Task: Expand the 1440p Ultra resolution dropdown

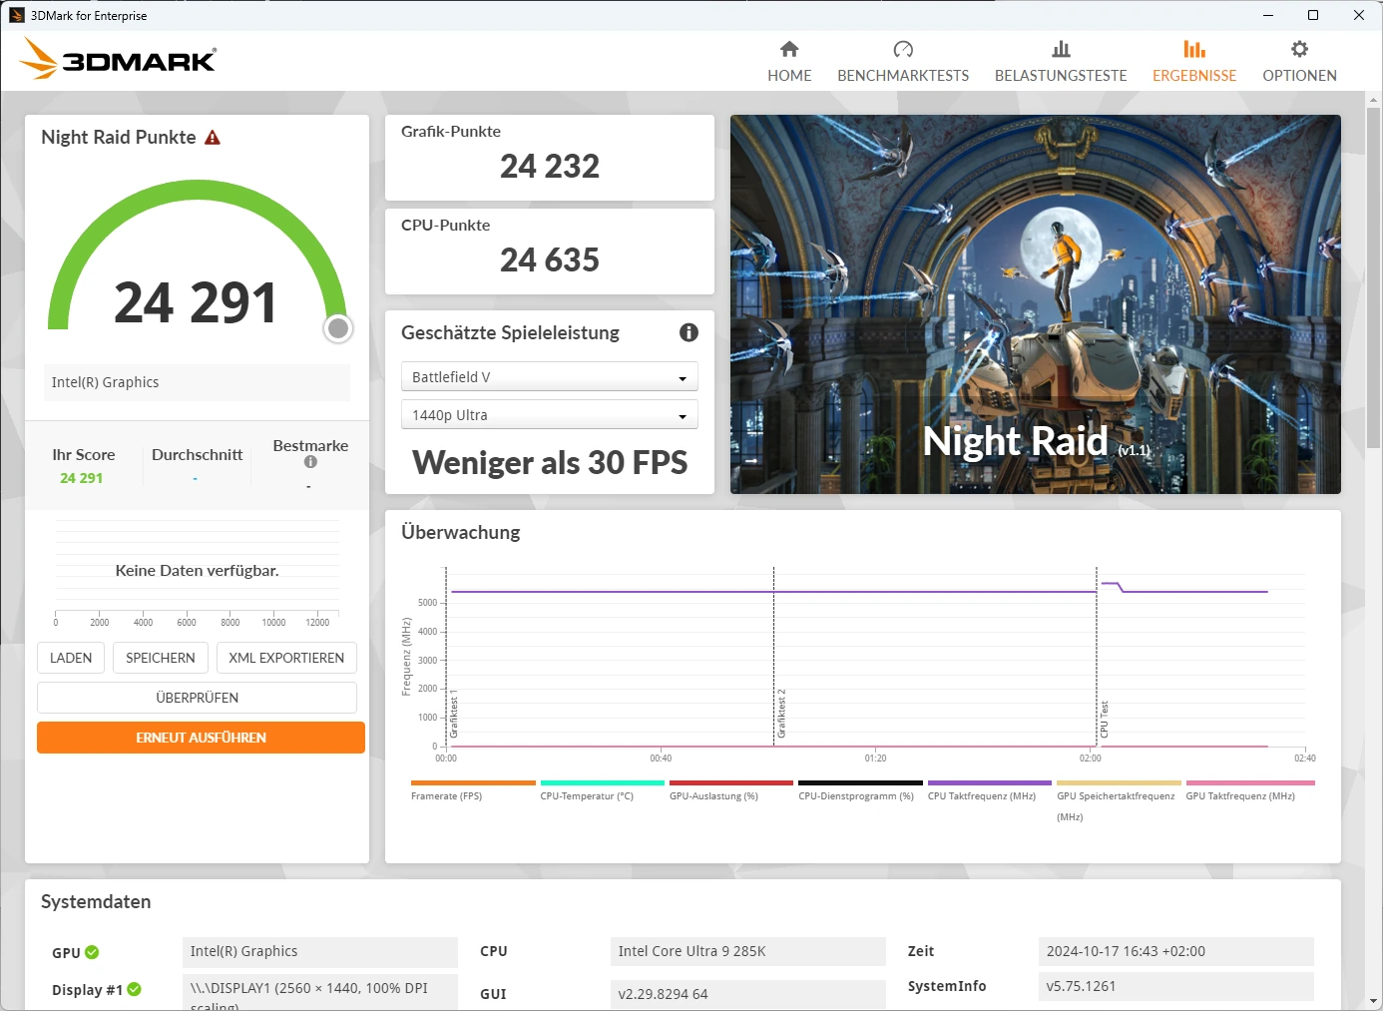Action: click(x=549, y=415)
